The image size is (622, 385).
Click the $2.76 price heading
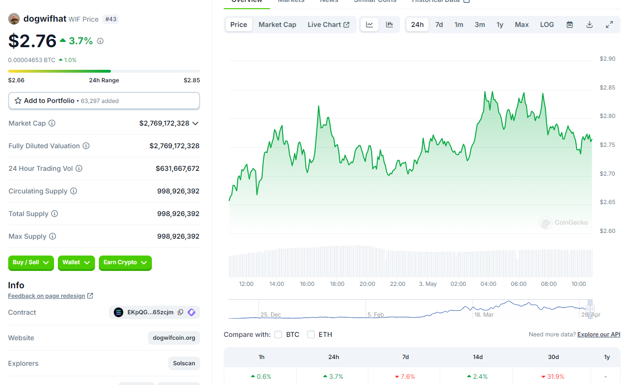32,41
